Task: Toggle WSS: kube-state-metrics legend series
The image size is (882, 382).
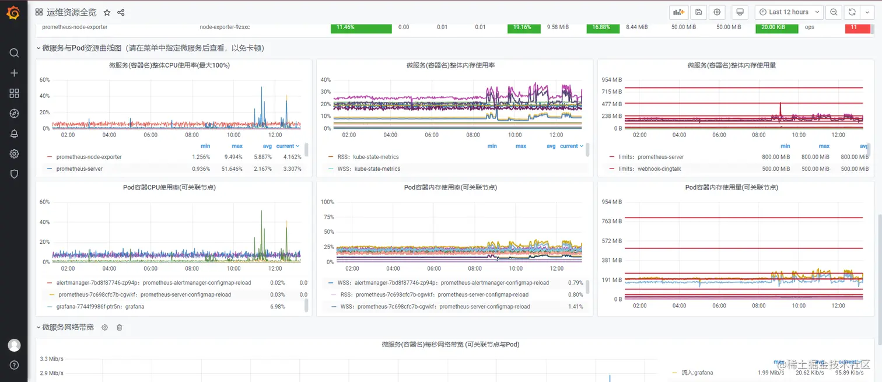Action: (369, 169)
